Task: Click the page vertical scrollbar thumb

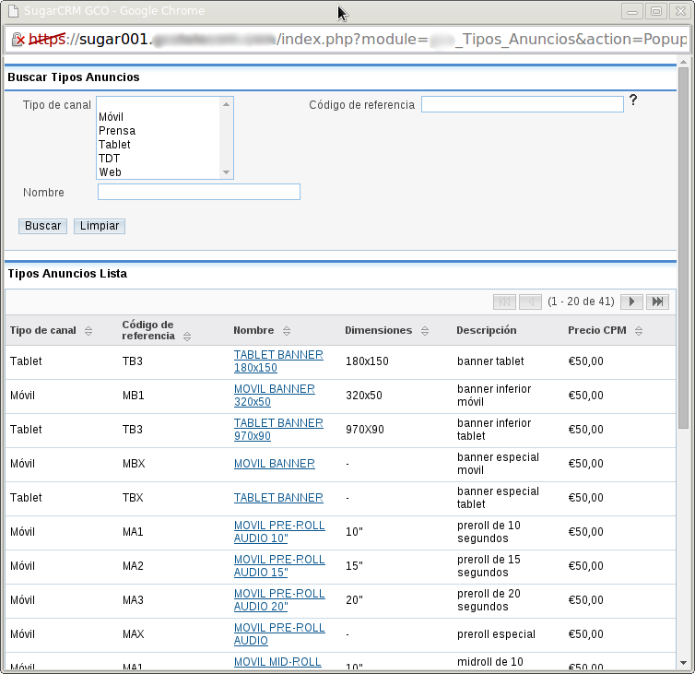Action: click(x=683, y=249)
